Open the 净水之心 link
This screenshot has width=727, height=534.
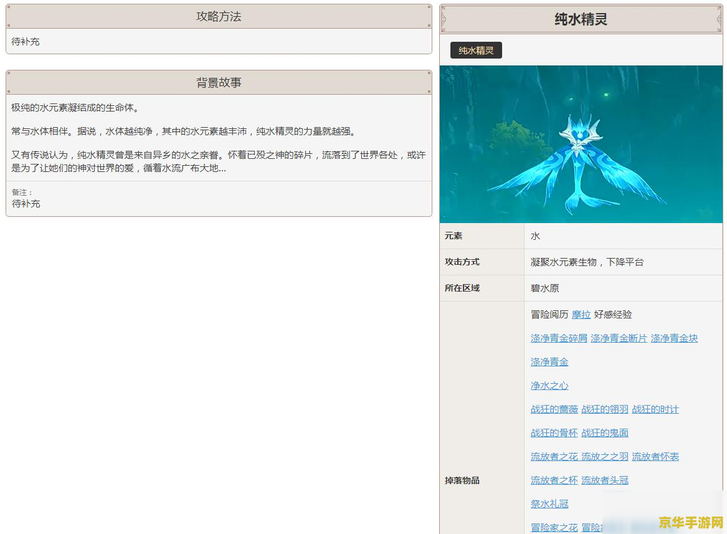coord(549,386)
